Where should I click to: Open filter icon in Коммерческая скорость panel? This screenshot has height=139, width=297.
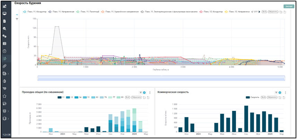pyautogui.click(x=276, y=93)
